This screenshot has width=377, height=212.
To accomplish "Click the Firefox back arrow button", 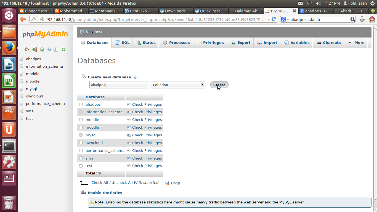I will pyautogui.click(x=23, y=19).
